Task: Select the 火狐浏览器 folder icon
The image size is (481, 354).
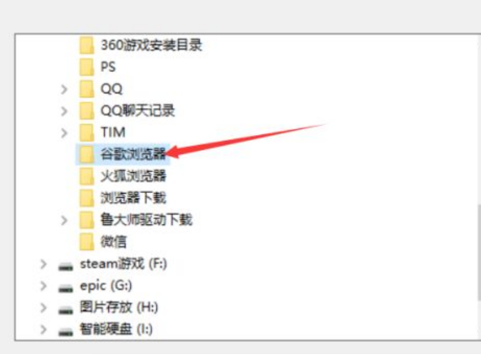Action: [x=86, y=176]
